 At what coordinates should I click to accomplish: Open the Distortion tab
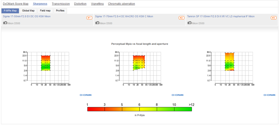[80, 4]
